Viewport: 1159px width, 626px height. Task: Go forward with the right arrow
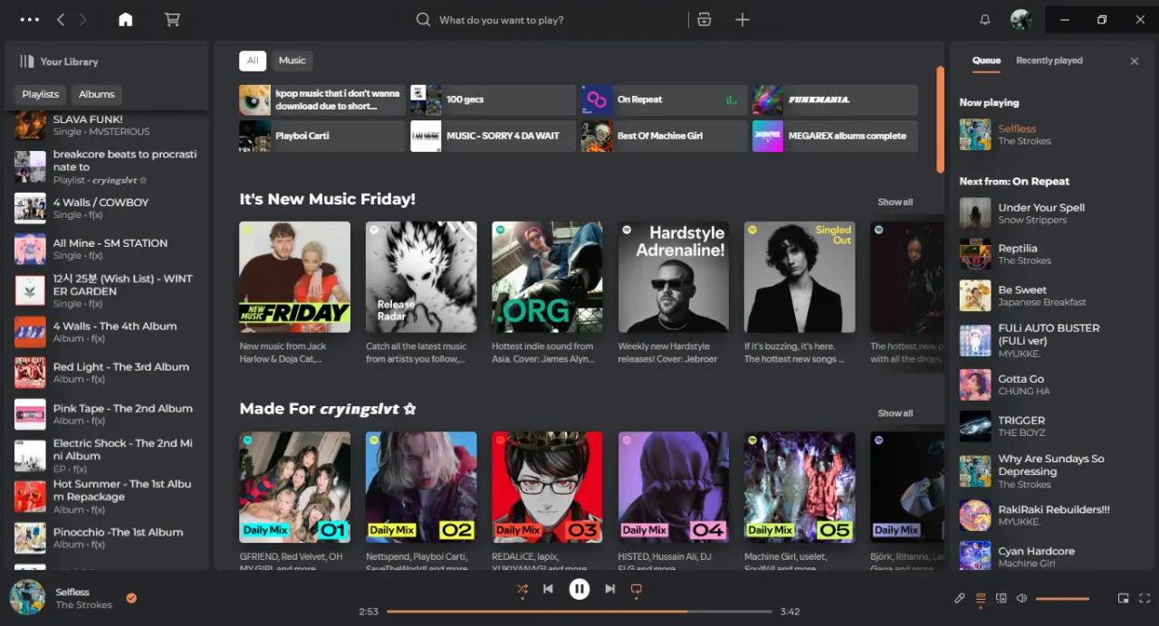83,20
